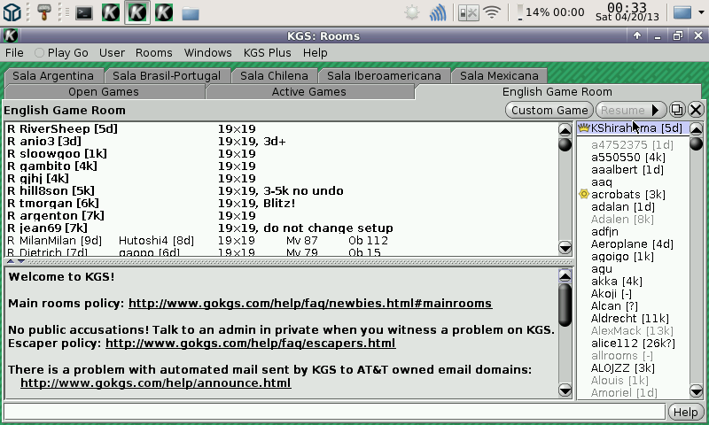Expand pane with divider down arrow
This screenshot has height=425, width=709.
coord(20,261)
